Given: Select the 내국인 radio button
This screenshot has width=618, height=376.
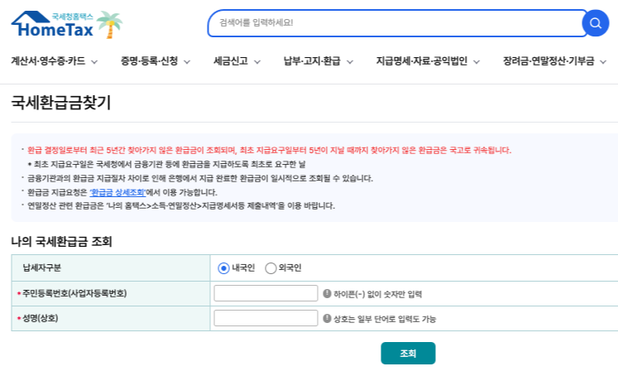Looking at the screenshot, I should coord(223,268).
